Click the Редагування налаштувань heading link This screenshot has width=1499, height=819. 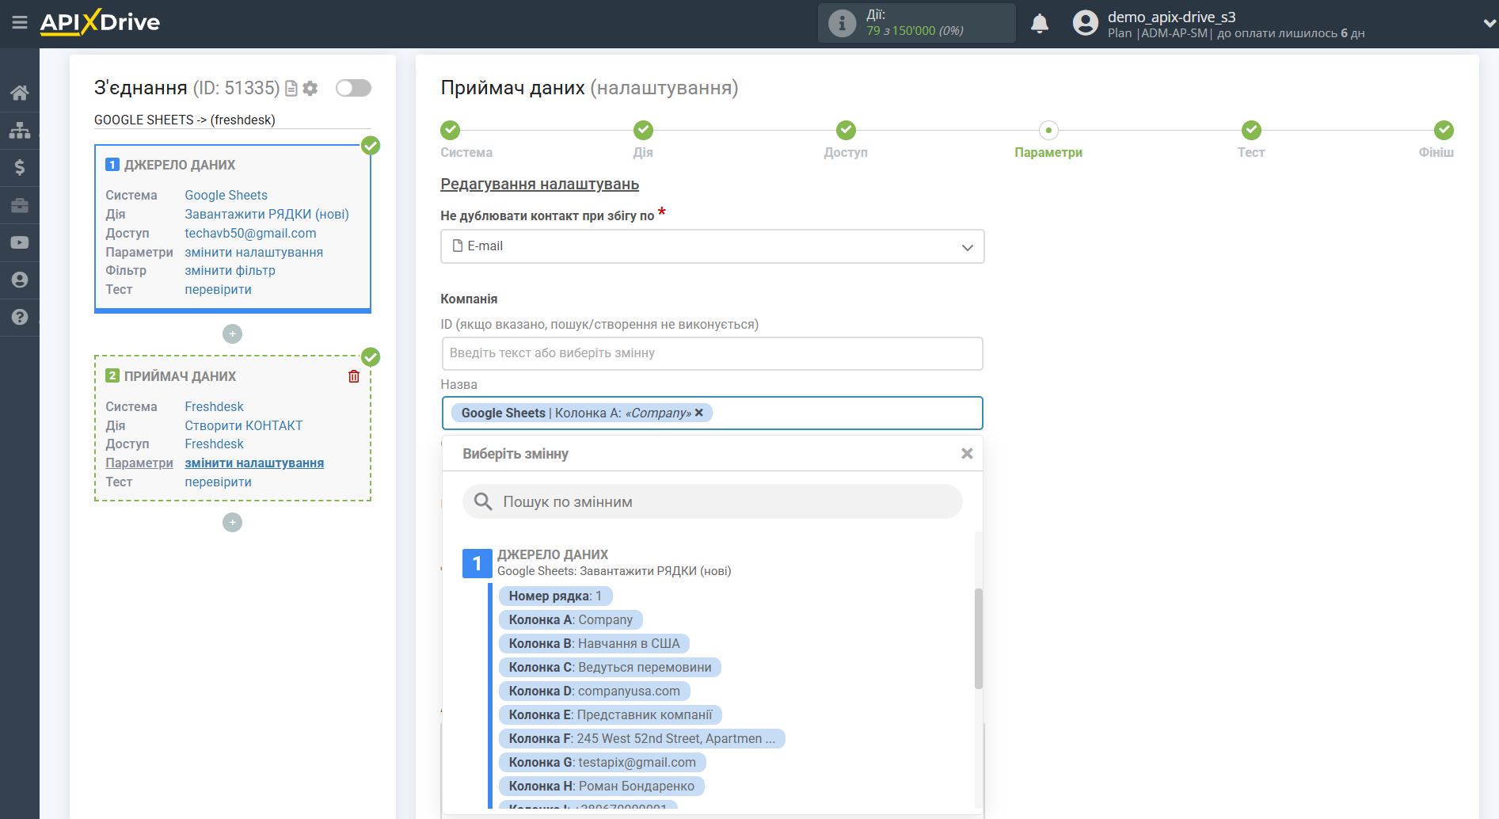(x=539, y=184)
